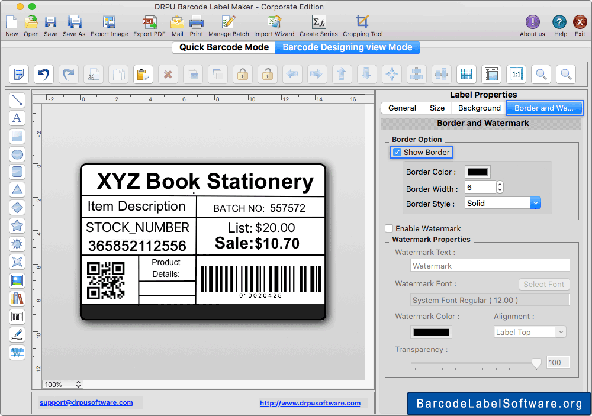Select the Triangle shape tool

click(17, 189)
